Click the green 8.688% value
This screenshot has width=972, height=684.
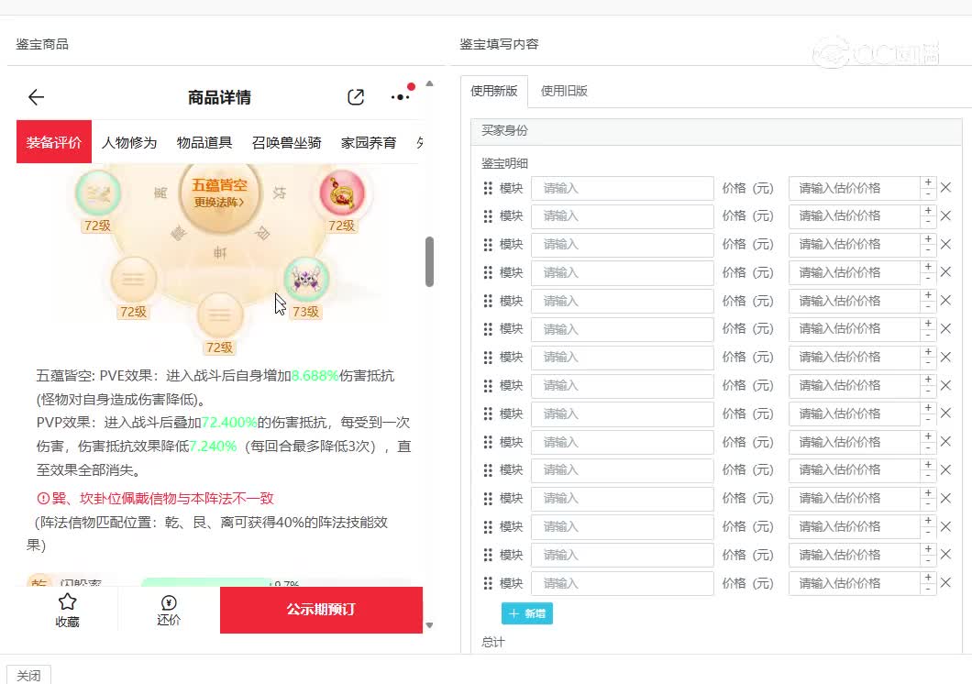[315, 375]
